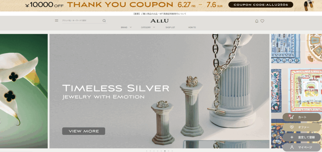This screenshot has height=152, width=322.
Task: Focus the brand keyword search field
Action: pos(82,21)
